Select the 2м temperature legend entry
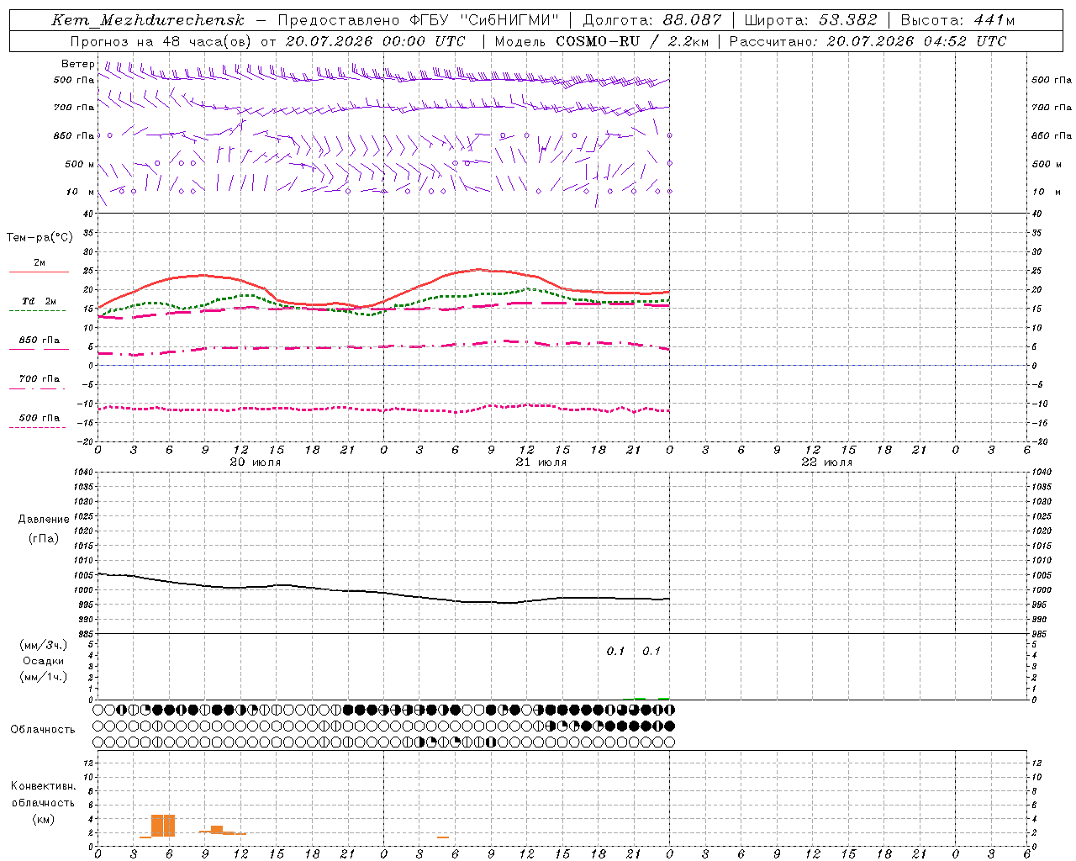Viewport: 1076px width, 861px height. (x=40, y=265)
